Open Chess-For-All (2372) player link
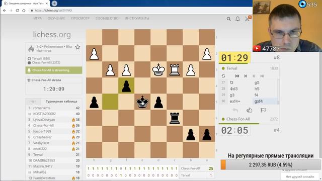This screenshot has width=322, height=181. (x=46, y=62)
